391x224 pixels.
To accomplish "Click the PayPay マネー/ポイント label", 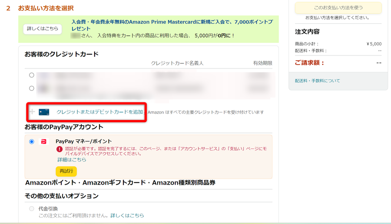I will pyautogui.click(x=83, y=141).
